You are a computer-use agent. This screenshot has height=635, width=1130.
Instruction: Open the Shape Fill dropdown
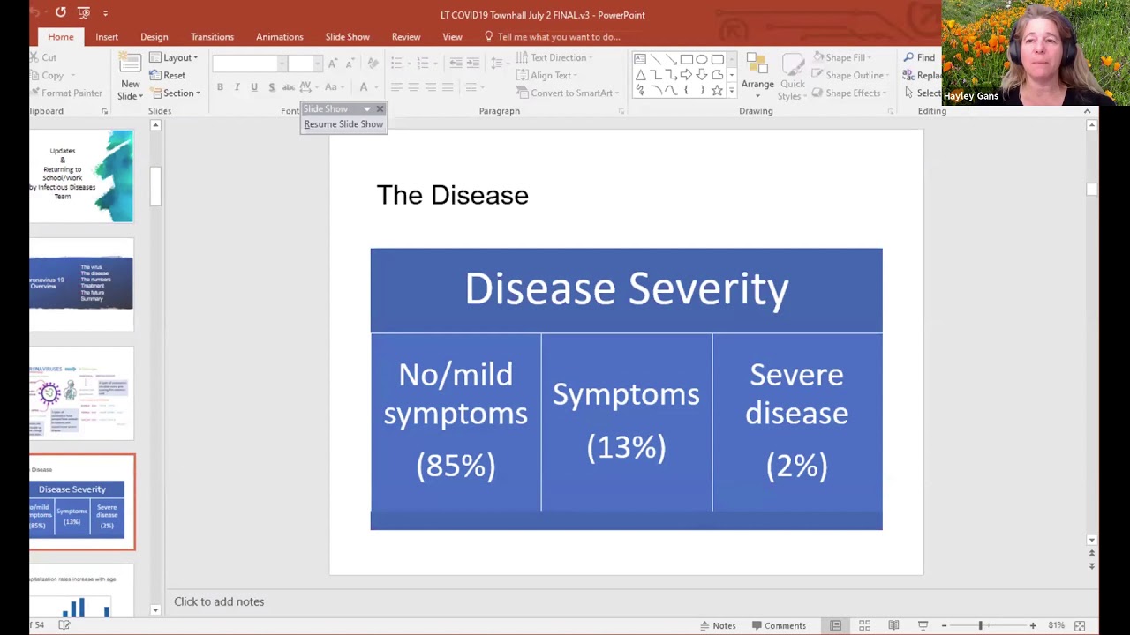[843, 57]
